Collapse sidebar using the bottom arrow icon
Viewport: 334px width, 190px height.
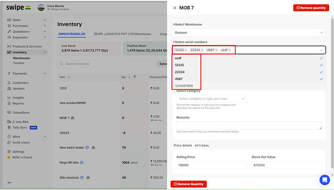(10, 183)
